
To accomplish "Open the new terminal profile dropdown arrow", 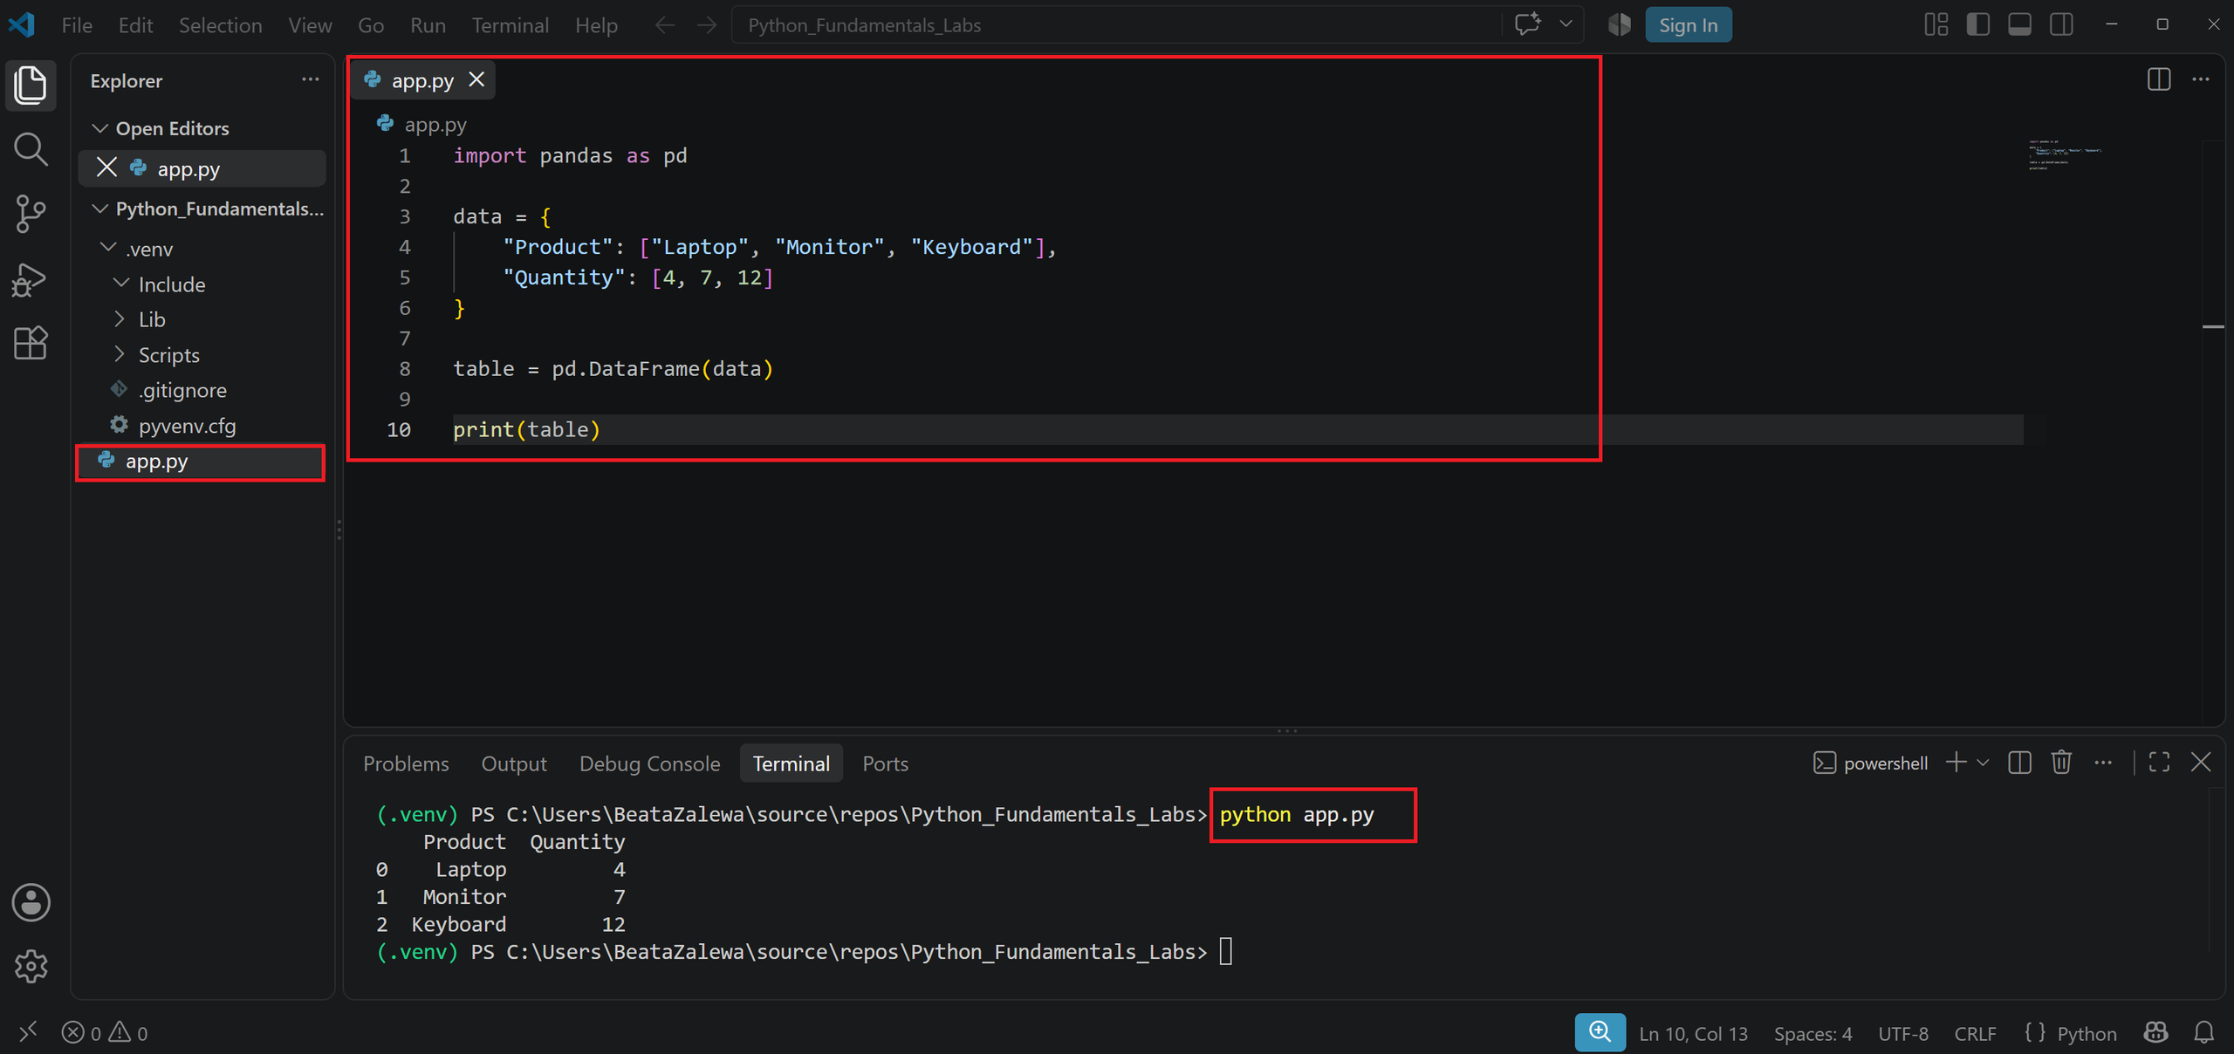I will click(1983, 763).
